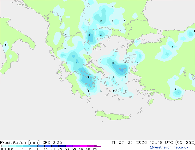
Task: Click the "Th" weekday text
Action: [x=114, y=143]
